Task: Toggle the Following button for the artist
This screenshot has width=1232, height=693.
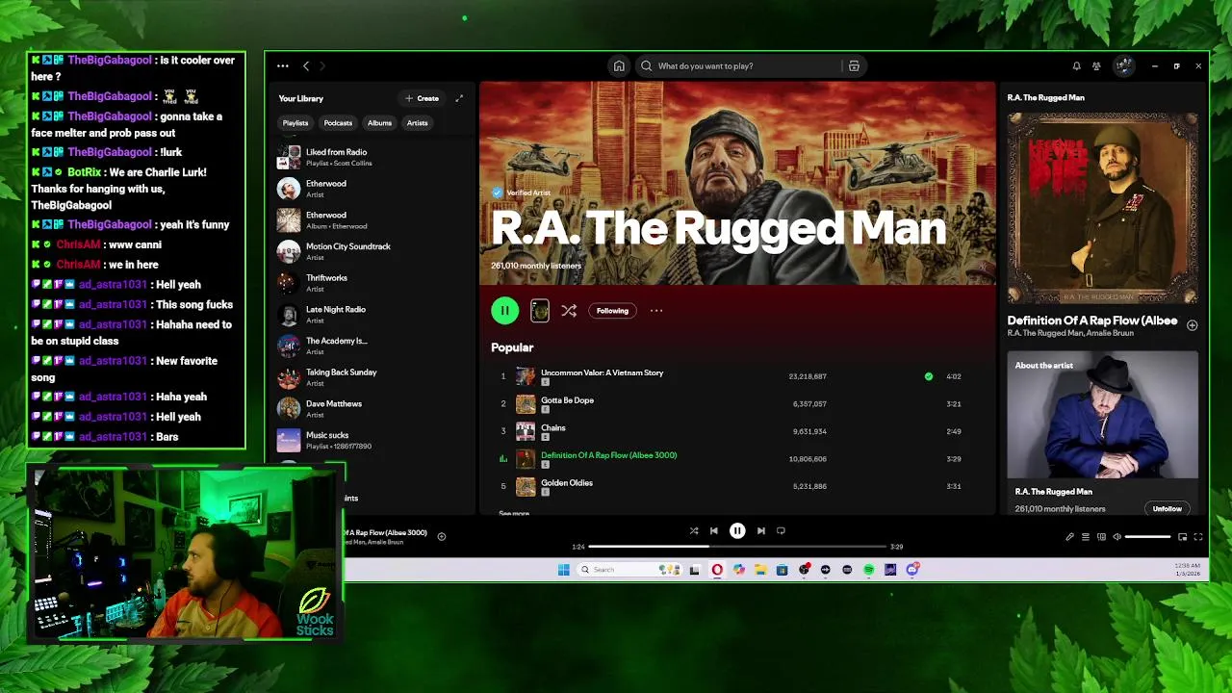Action: (x=612, y=311)
